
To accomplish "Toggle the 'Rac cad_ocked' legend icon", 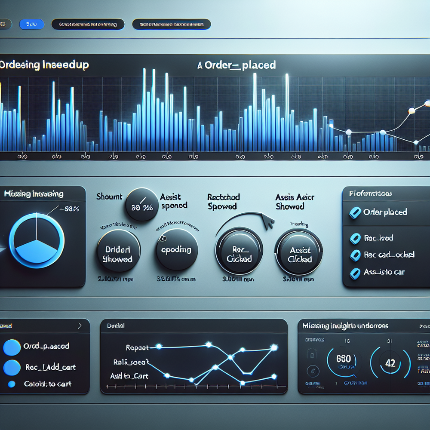I will click(x=355, y=255).
